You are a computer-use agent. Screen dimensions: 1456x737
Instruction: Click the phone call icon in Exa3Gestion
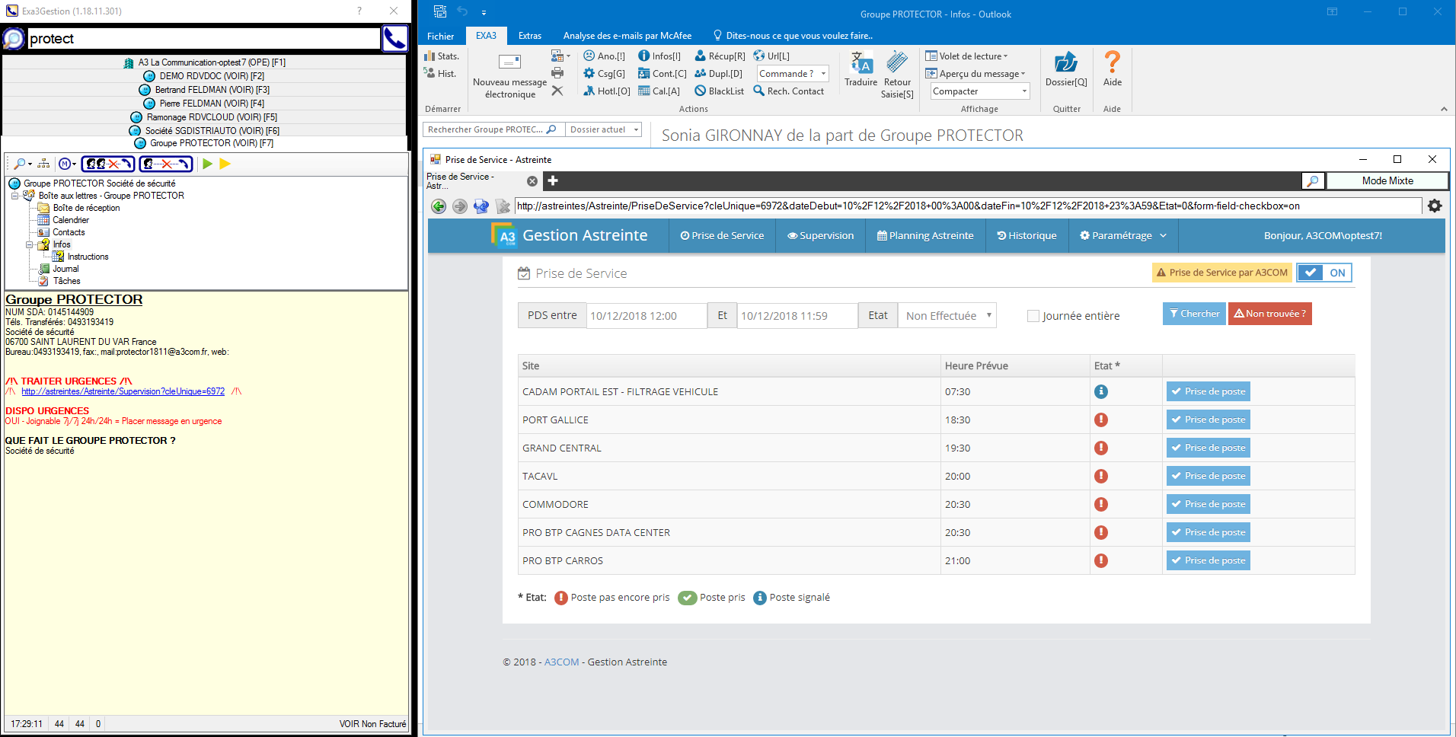[394, 38]
